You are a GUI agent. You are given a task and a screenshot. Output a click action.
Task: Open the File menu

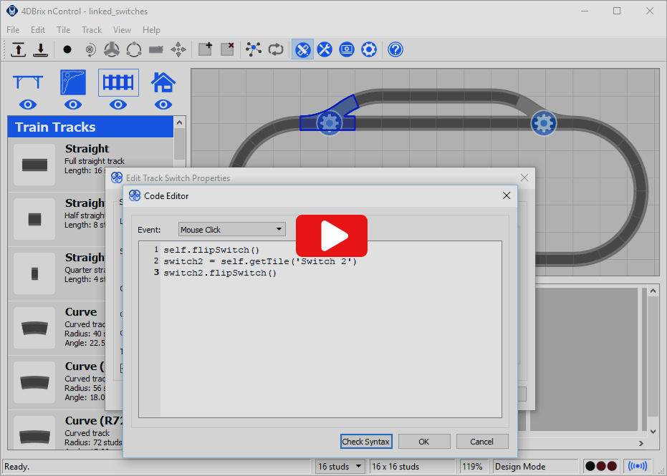click(13, 30)
